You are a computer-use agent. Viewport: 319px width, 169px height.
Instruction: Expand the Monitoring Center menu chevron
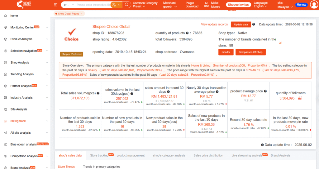pyautogui.click(x=47, y=28)
